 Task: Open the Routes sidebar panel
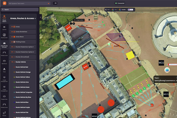point(4,114)
